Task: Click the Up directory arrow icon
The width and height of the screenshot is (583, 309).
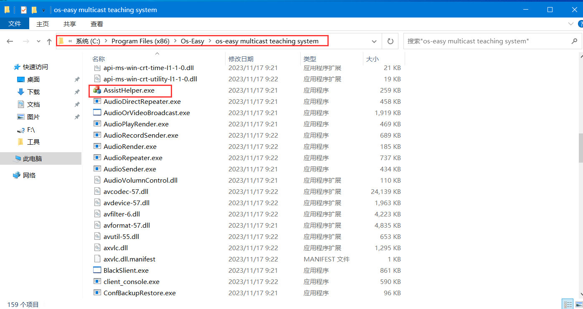Action: coord(49,41)
